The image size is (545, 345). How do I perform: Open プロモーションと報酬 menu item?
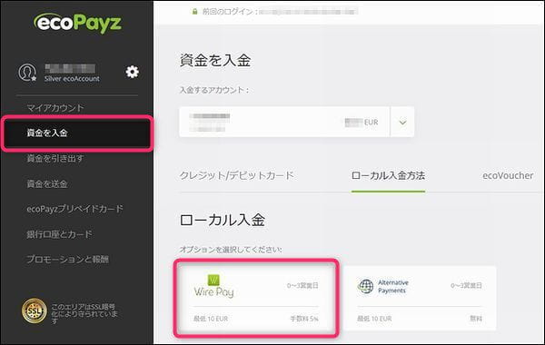68,259
